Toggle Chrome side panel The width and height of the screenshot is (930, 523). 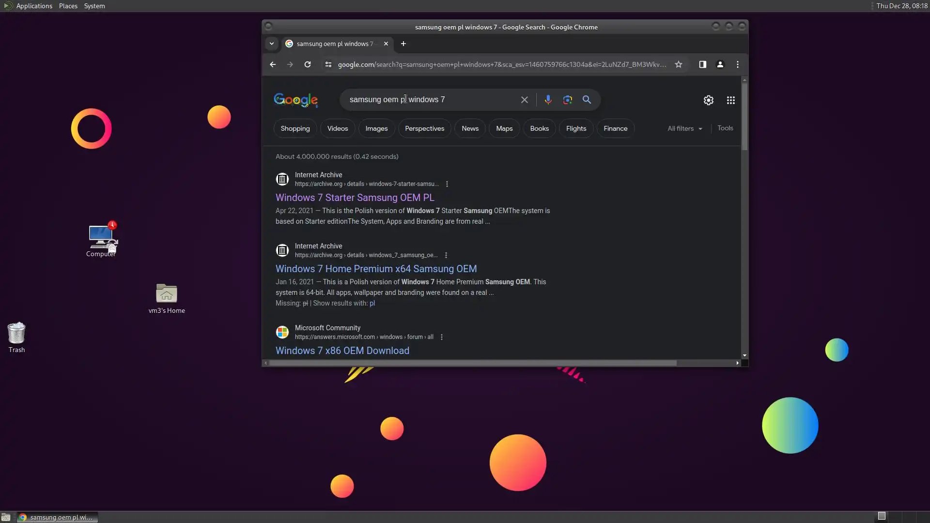pos(702,64)
